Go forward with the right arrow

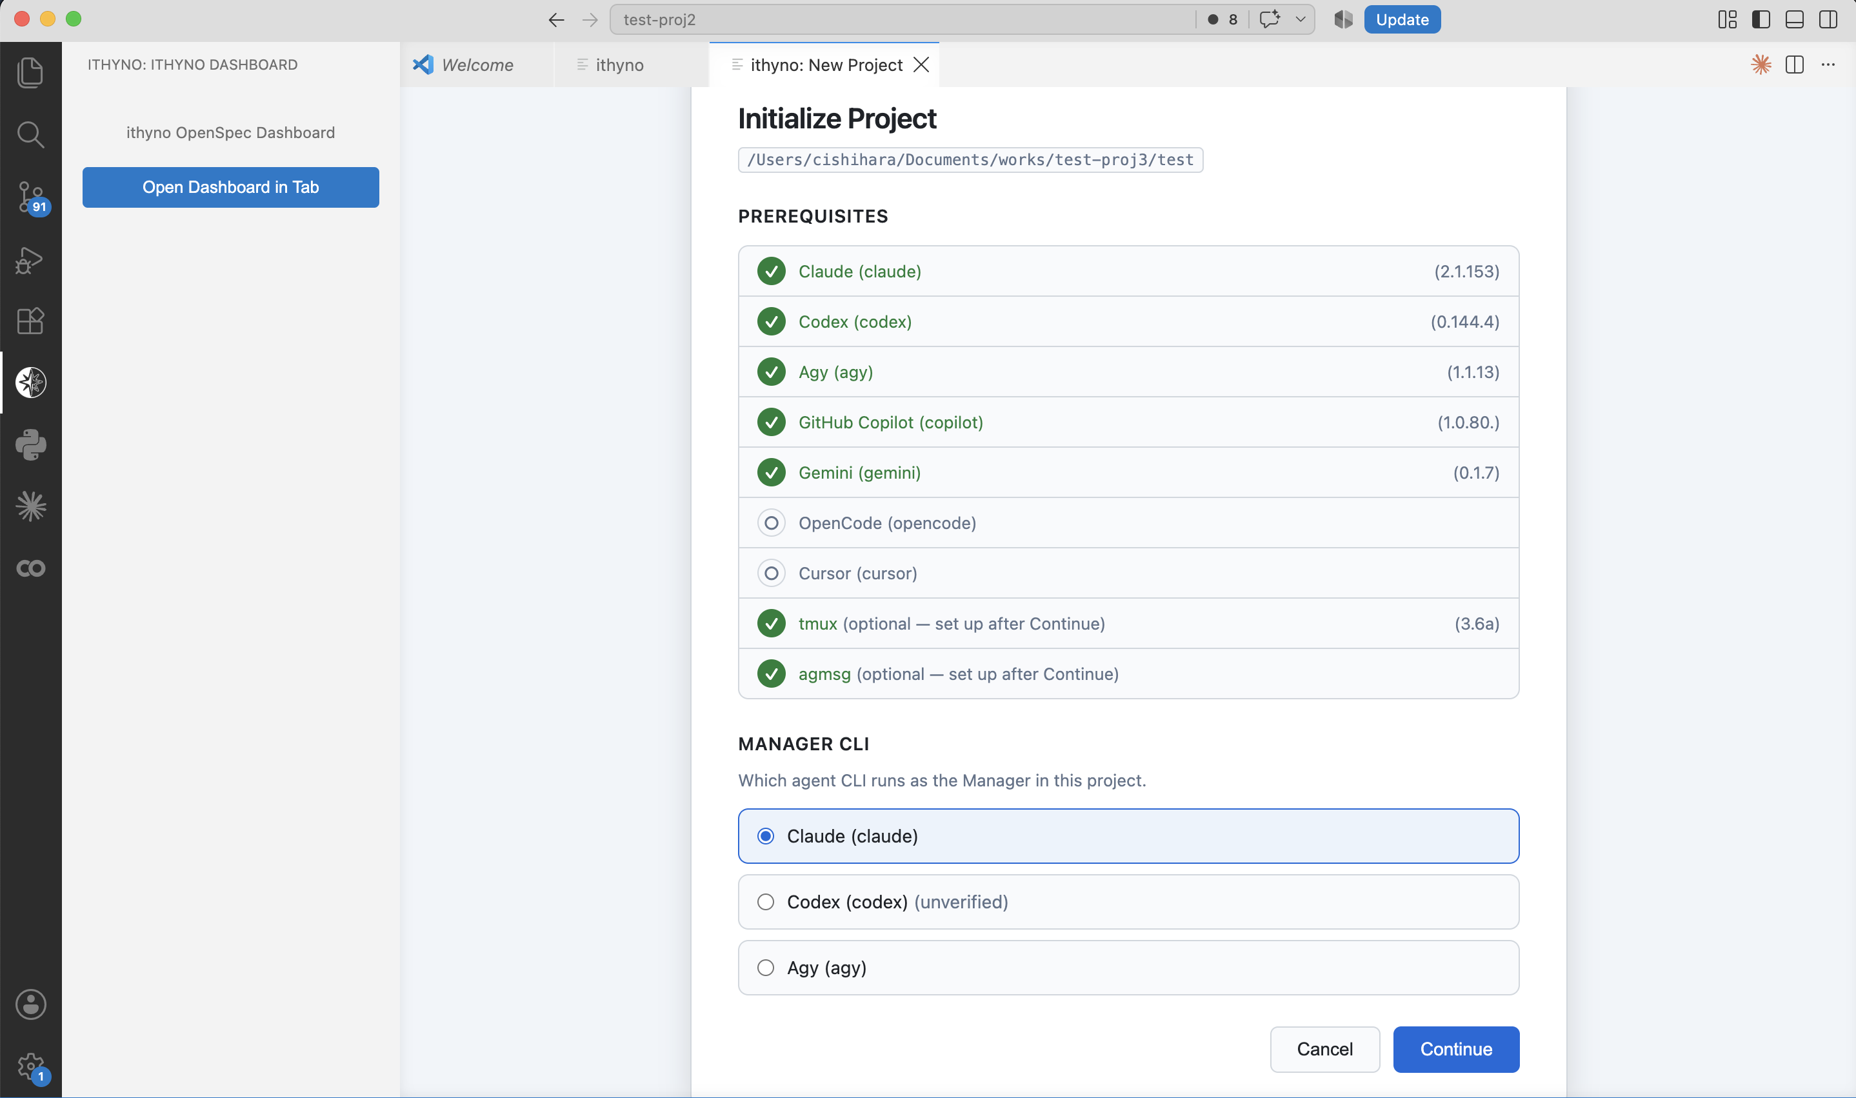[x=590, y=20]
